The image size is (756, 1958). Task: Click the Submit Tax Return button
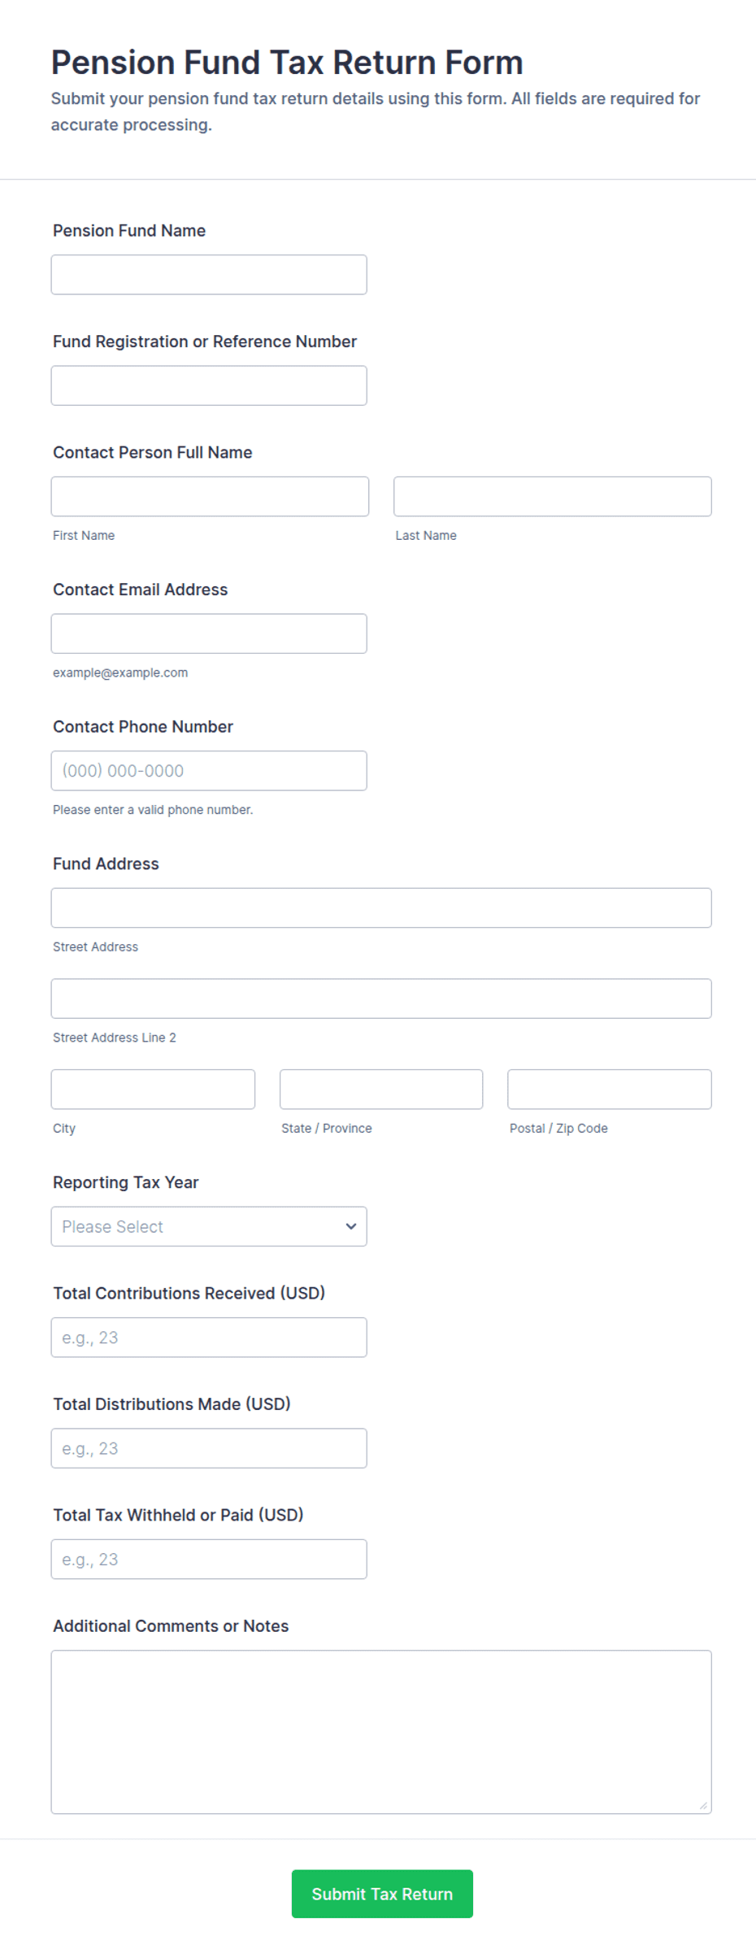(382, 1894)
